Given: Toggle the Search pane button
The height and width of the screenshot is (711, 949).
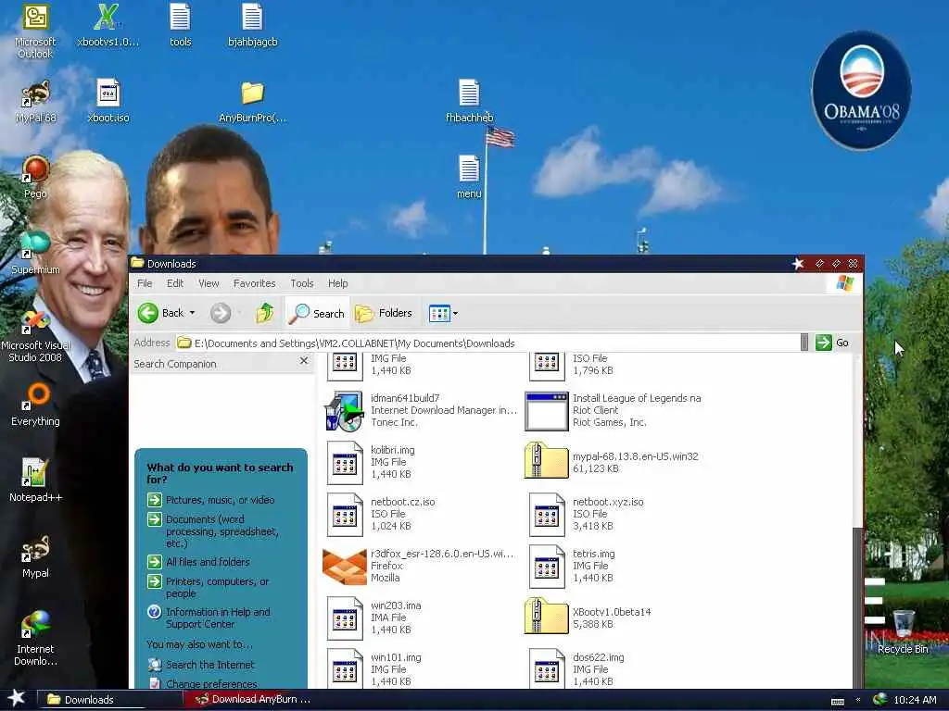Looking at the screenshot, I should [317, 313].
